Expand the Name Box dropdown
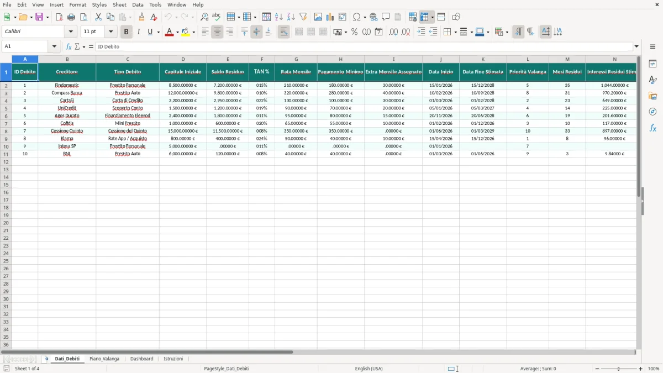663x373 pixels. 54,47
